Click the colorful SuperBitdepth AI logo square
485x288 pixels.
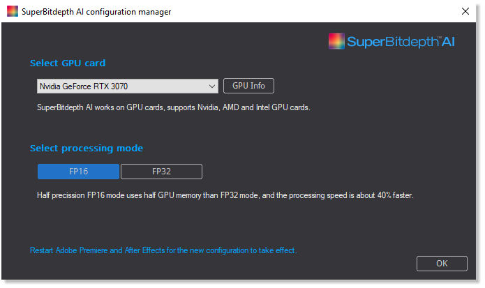pos(336,41)
